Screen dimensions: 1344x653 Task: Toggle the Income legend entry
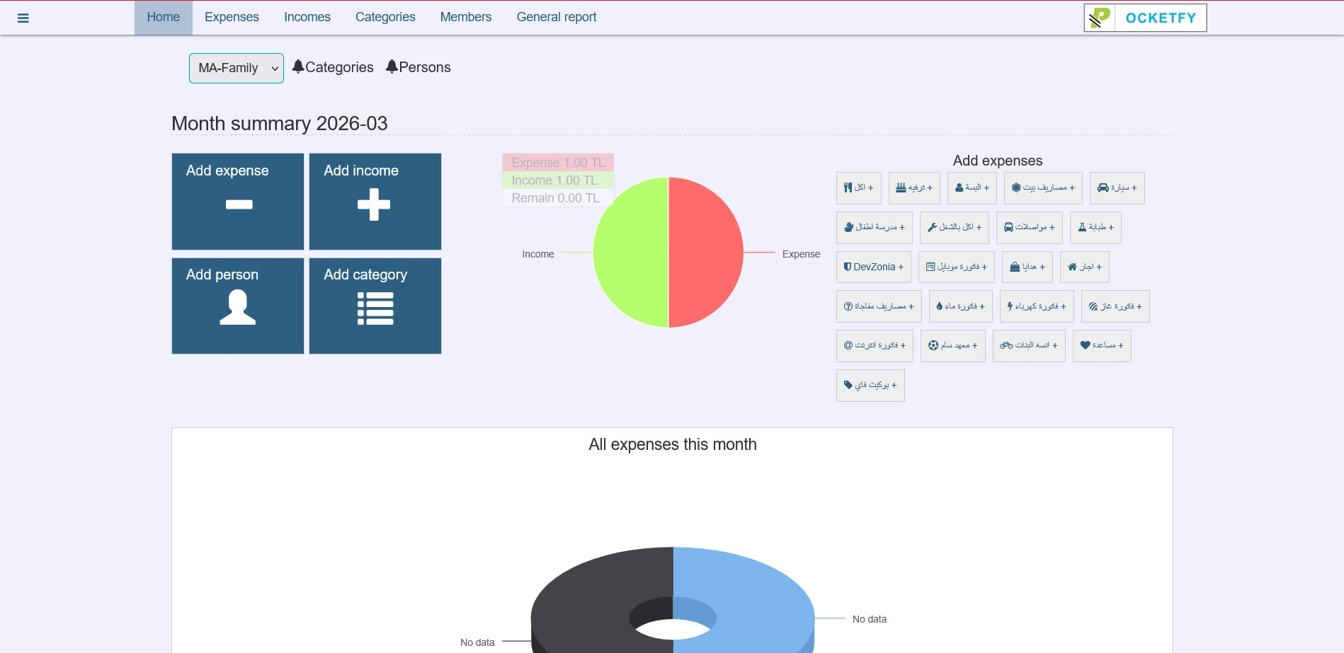click(x=554, y=180)
